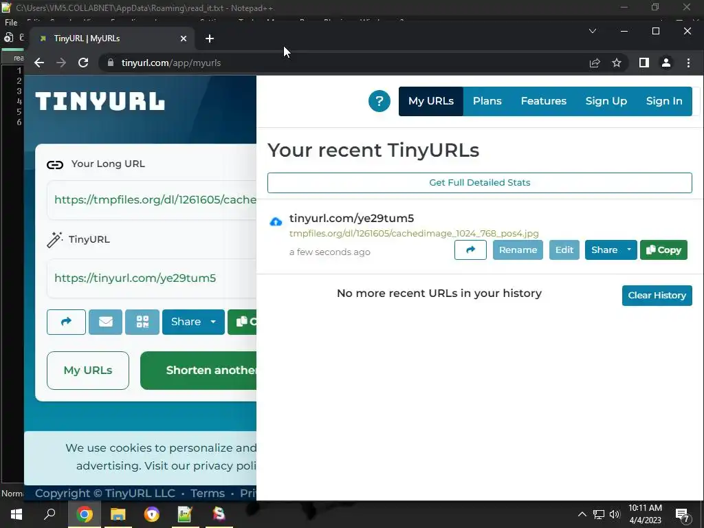This screenshot has height=528, width=704.
Task: Open File Explorer from the taskbar
Action: [118, 514]
